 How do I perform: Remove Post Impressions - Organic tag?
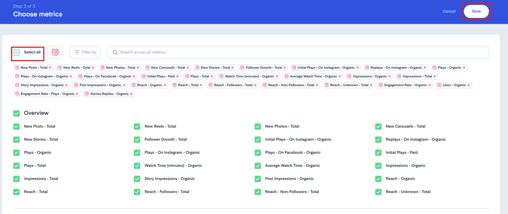coord(124,85)
